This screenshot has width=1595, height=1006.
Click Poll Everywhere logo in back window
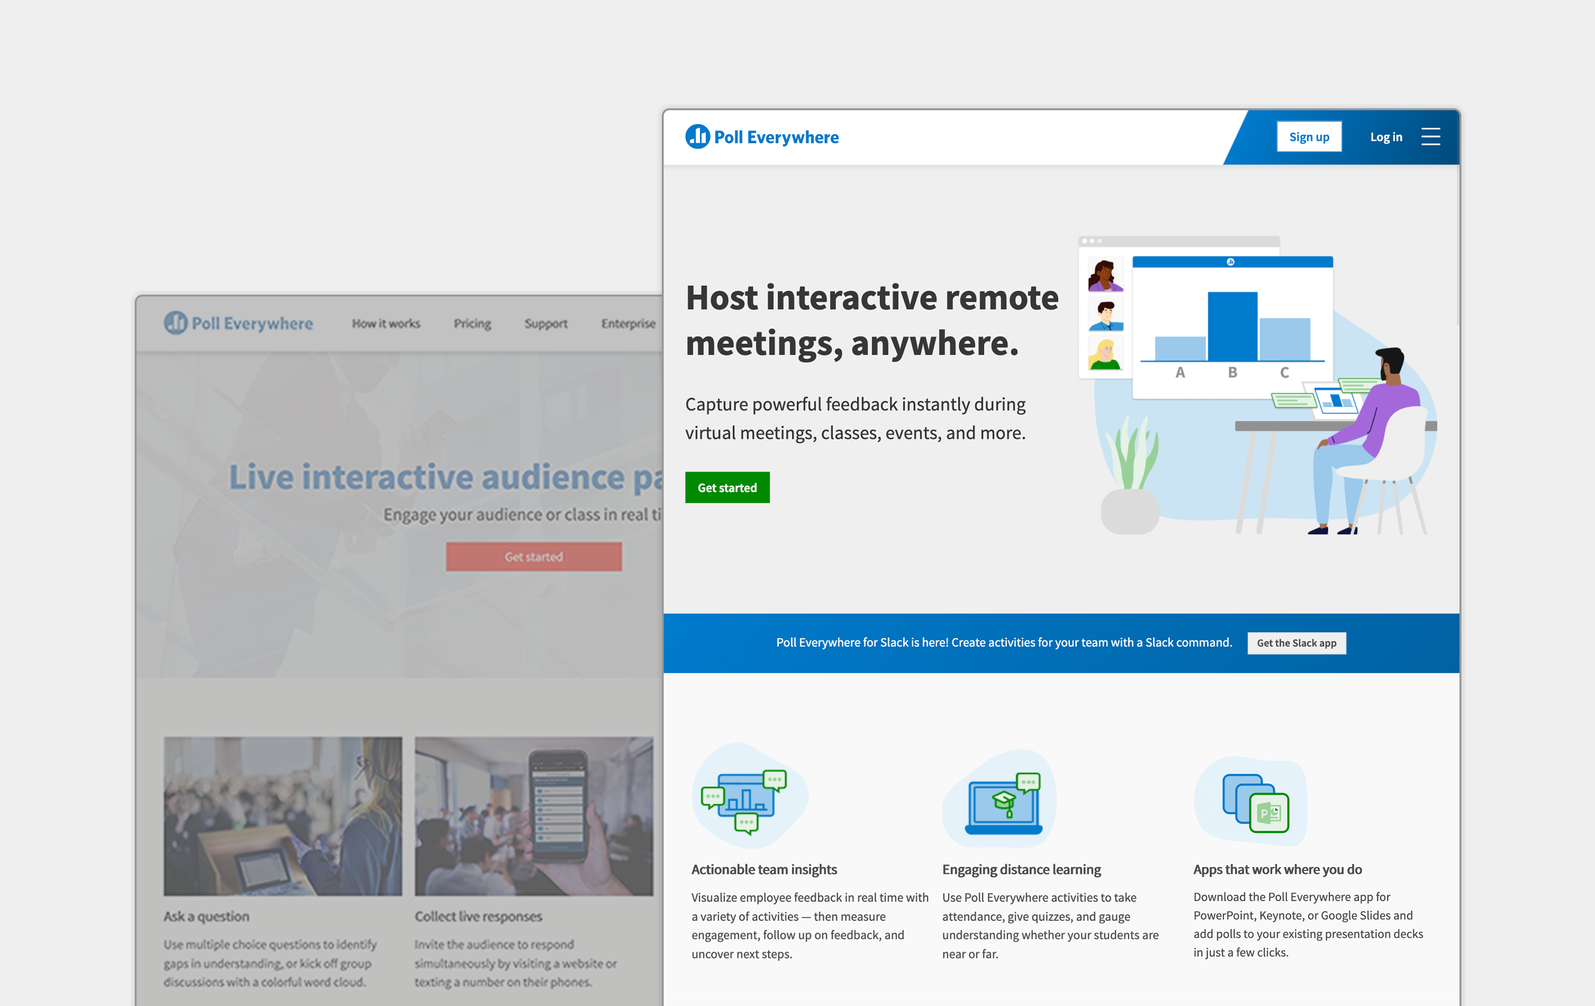(238, 323)
